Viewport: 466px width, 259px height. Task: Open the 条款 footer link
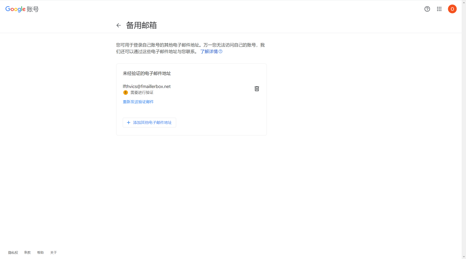pyautogui.click(x=27, y=252)
